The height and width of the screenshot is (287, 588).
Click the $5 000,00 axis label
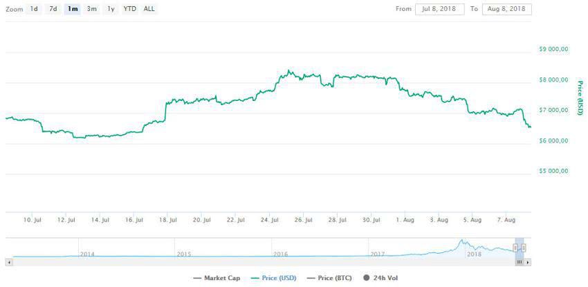tap(553, 171)
